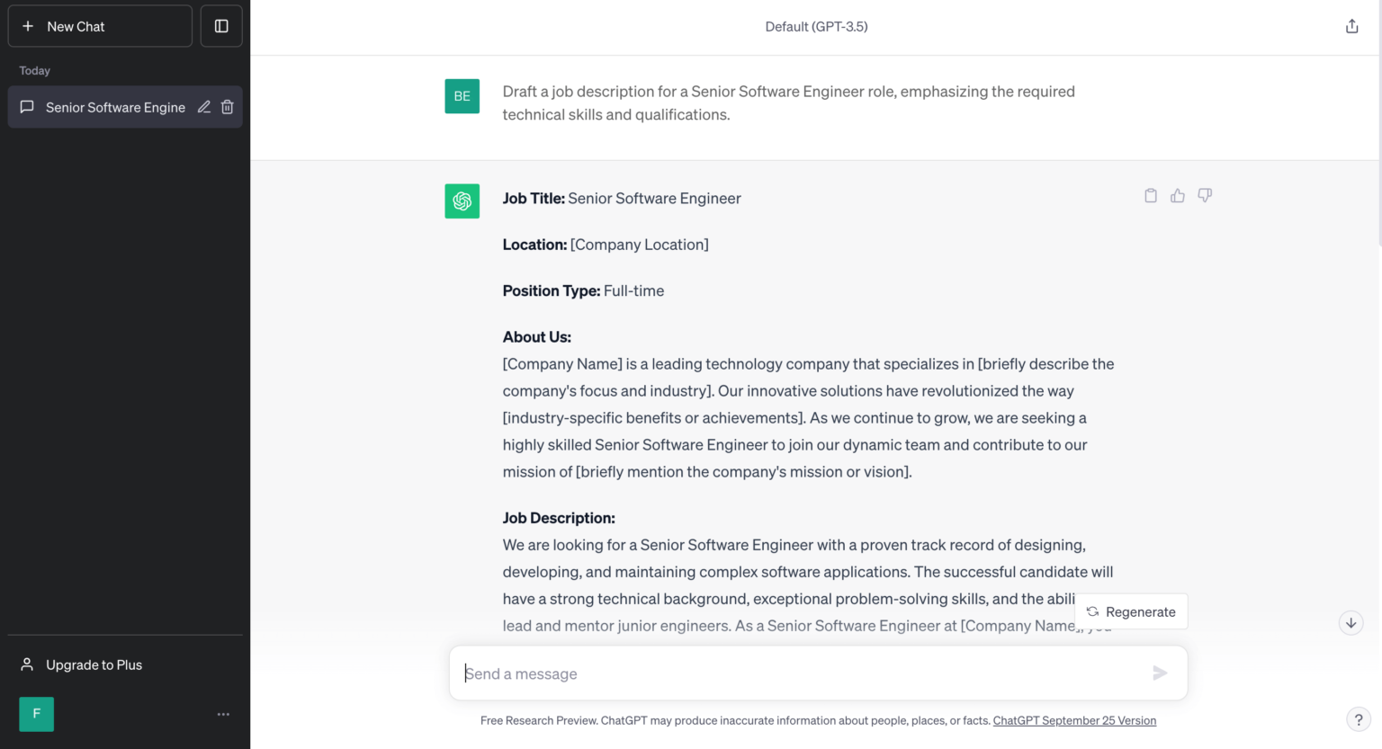The height and width of the screenshot is (749, 1382).
Task: Open the ChatGPT September 25 Version link
Action: click(x=1073, y=720)
